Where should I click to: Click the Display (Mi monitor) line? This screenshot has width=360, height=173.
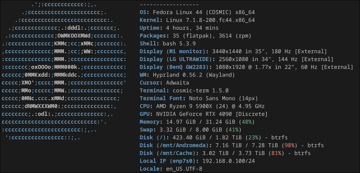[233, 51]
